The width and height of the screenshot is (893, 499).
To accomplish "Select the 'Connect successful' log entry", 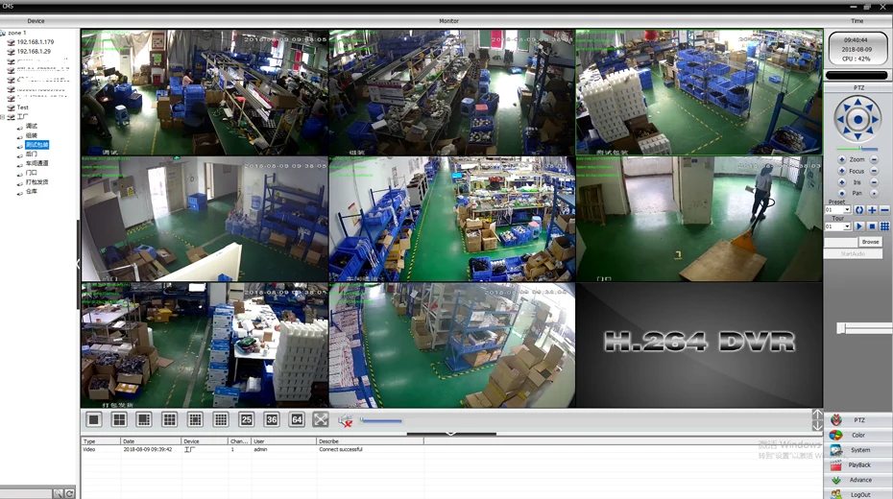I will (x=341, y=449).
